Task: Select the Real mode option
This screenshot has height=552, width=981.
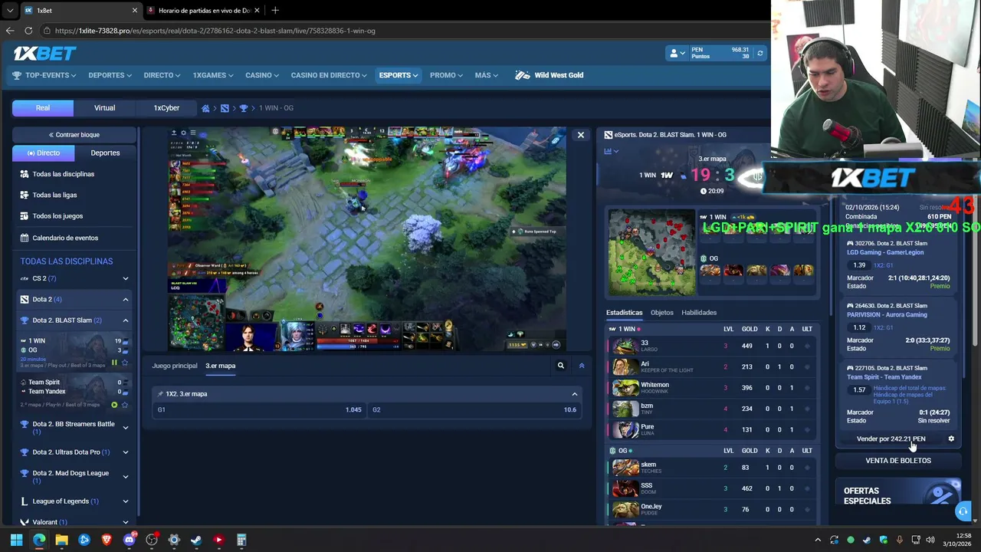Action: pos(43,108)
